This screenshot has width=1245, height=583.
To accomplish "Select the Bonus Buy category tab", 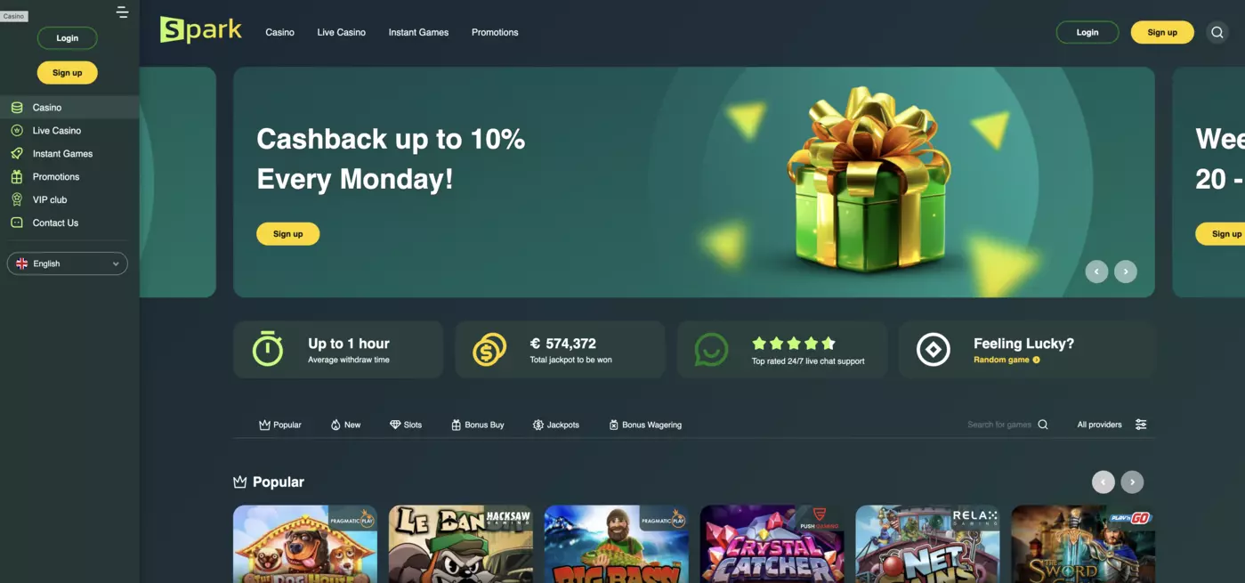I will point(477,425).
